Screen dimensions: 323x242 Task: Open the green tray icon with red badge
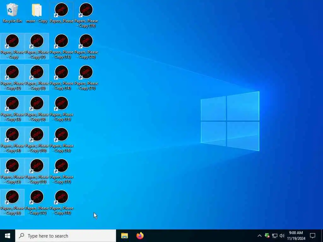click(x=267, y=236)
